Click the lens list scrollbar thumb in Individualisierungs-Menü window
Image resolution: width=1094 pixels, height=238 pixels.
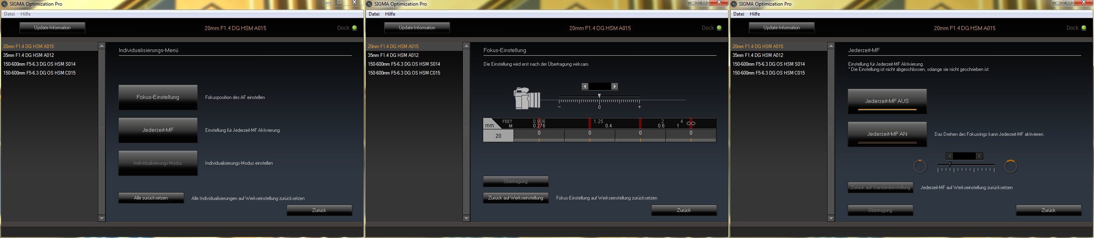pos(102,132)
